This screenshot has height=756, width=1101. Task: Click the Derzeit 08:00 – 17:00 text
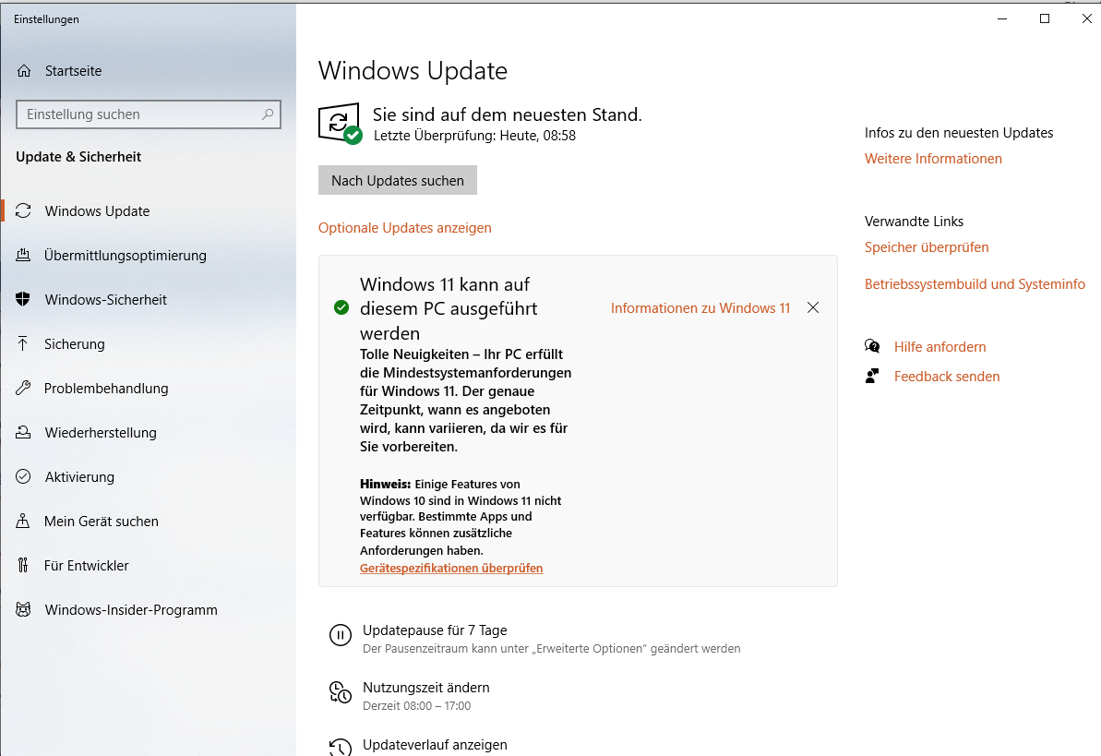[x=416, y=705]
